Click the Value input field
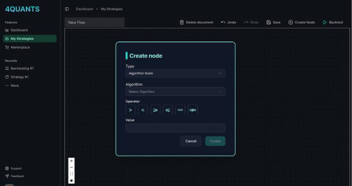Screen dimensions: 352x186 175,128
